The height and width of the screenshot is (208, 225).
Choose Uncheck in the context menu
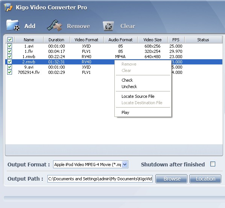click(x=143, y=87)
